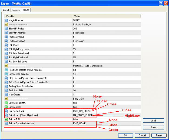Click the Magic Number row icon
This screenshot has width=169, height=140.
tap(6, 20)
